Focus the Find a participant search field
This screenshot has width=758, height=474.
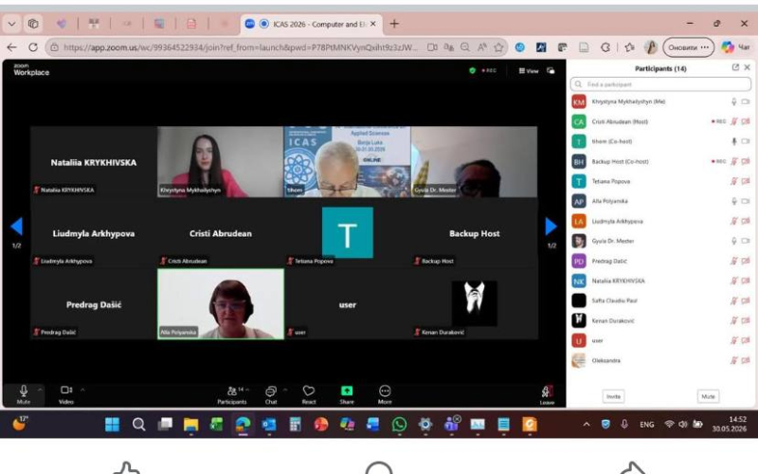(660, 84)
